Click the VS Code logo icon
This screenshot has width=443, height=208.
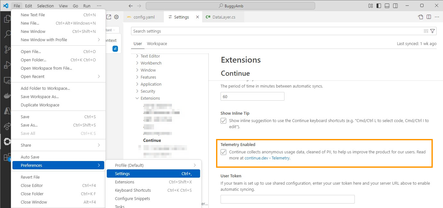point(5,6)
